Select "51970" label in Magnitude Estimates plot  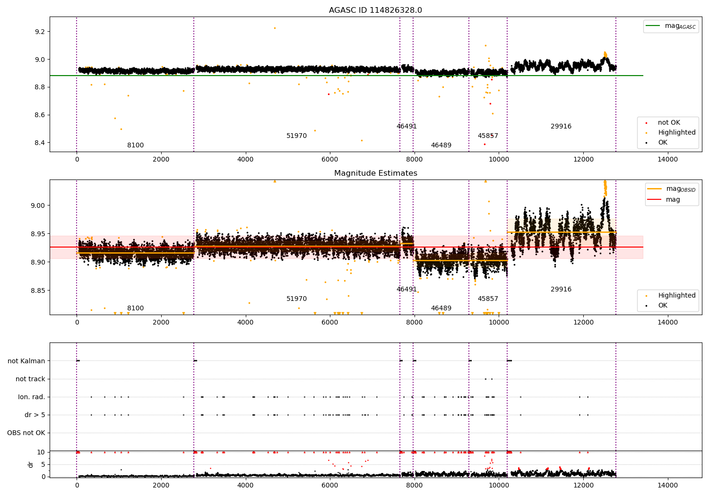[x=297, y=299]
